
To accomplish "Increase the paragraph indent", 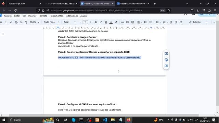I will 176,22.
